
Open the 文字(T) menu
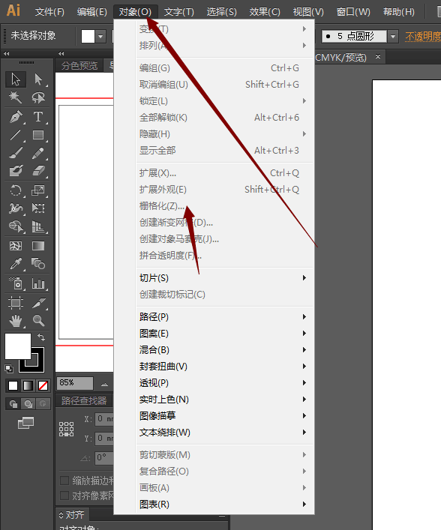tap(179, 12)
